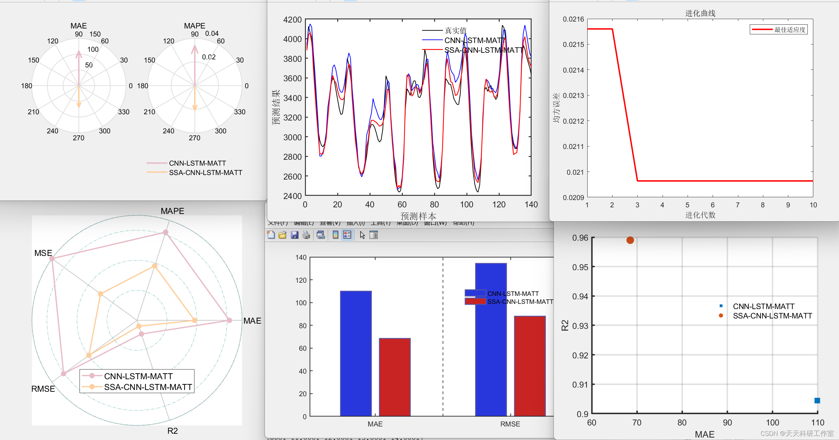Open the 插入(I) menu
Viewport: 839px width, 440px height.
356,223
